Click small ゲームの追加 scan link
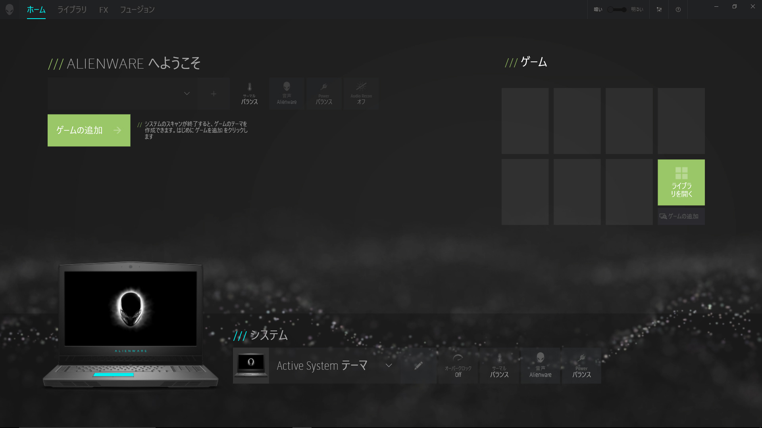The image size is (762, 428). [681, 216]
